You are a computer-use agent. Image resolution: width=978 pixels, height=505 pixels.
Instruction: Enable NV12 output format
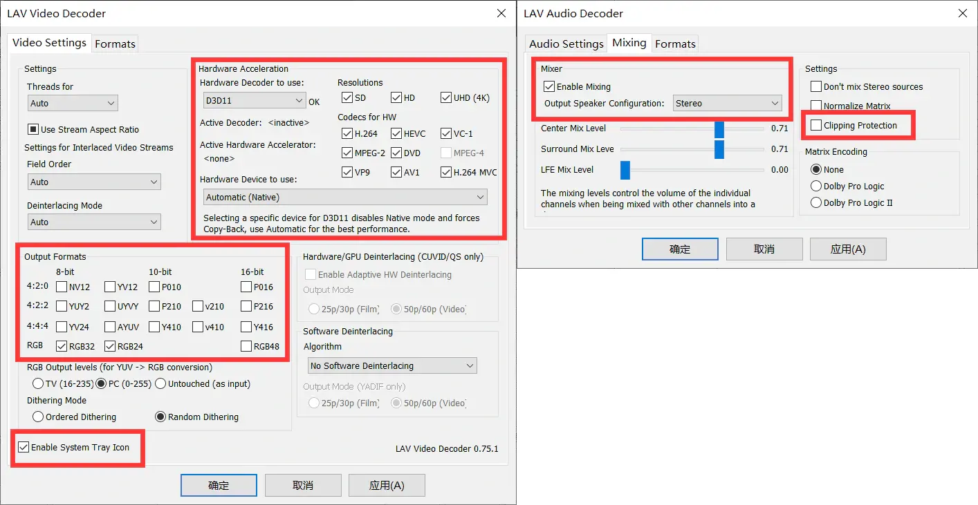click(x=62, y=287)
